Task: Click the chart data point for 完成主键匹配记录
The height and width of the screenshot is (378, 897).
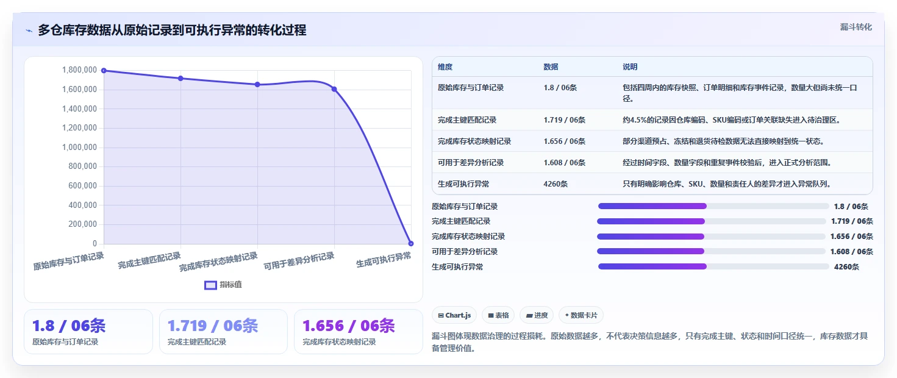Action: [x=180, y=78]
